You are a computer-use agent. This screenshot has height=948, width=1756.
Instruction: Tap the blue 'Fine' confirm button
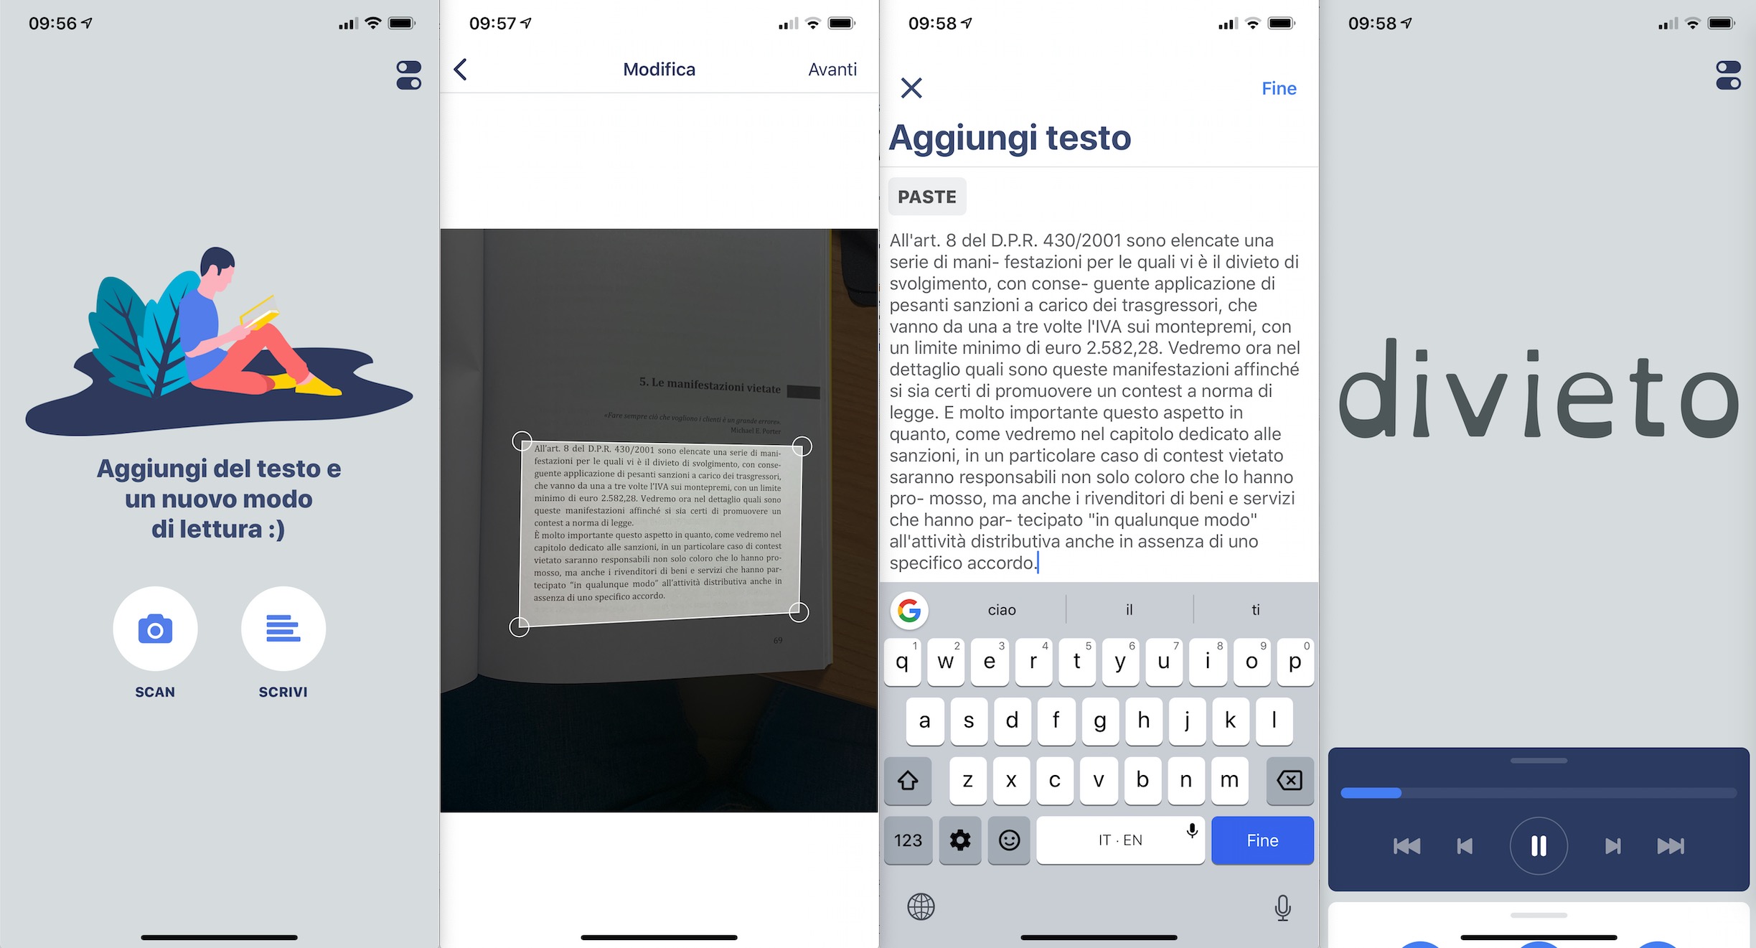tap(1262, 840)
